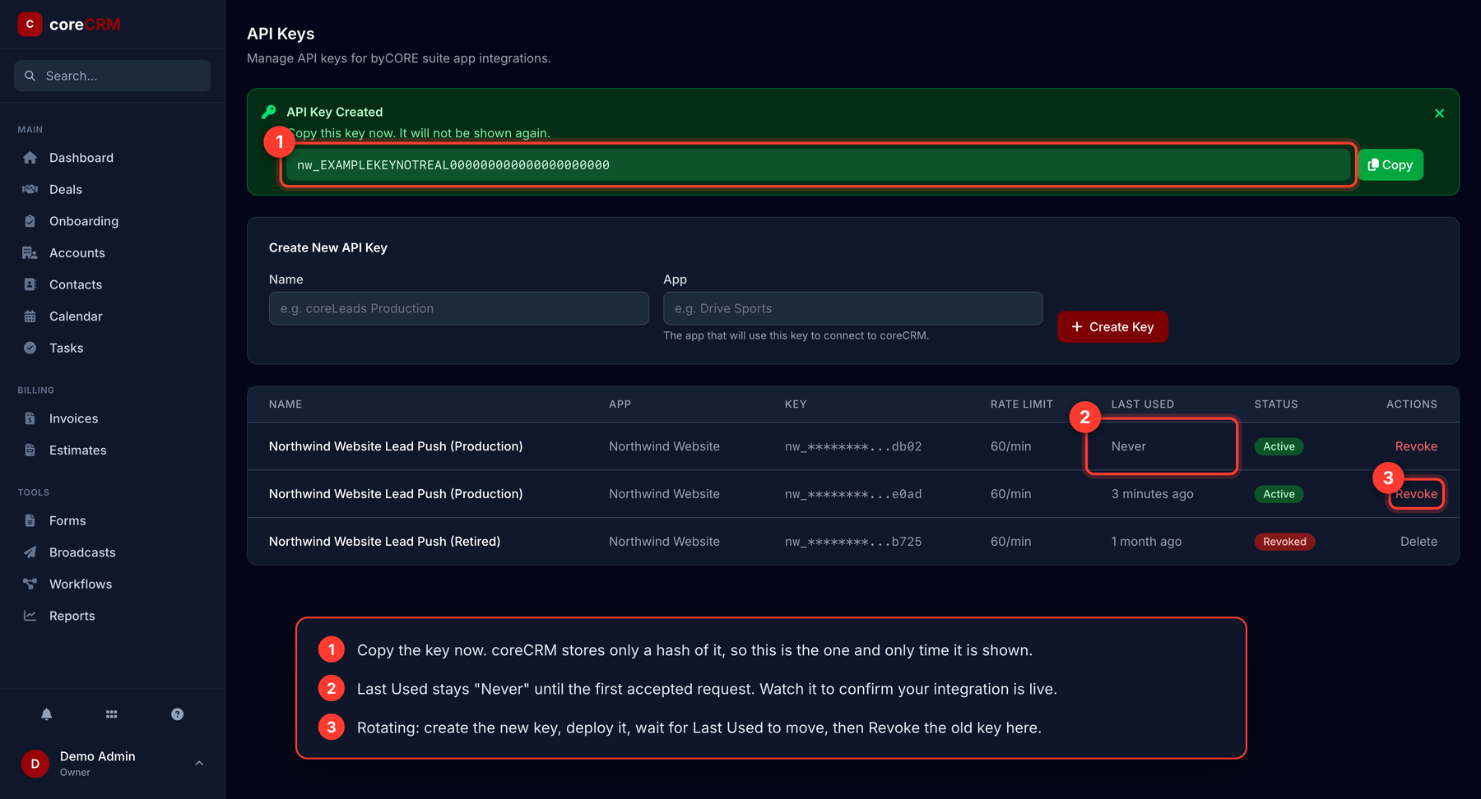
Task: Select the displayed new API key text
Action: (x=453, y=165)
